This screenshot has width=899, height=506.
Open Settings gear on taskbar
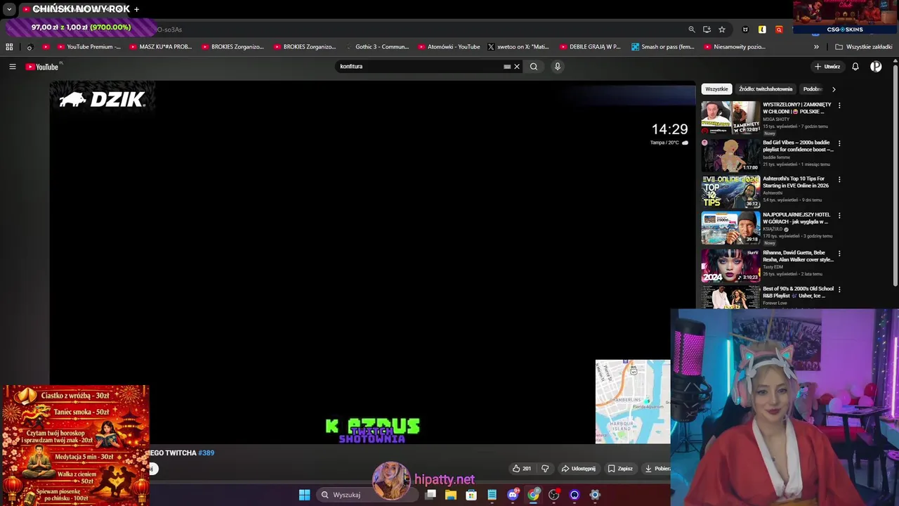[595, 495]
